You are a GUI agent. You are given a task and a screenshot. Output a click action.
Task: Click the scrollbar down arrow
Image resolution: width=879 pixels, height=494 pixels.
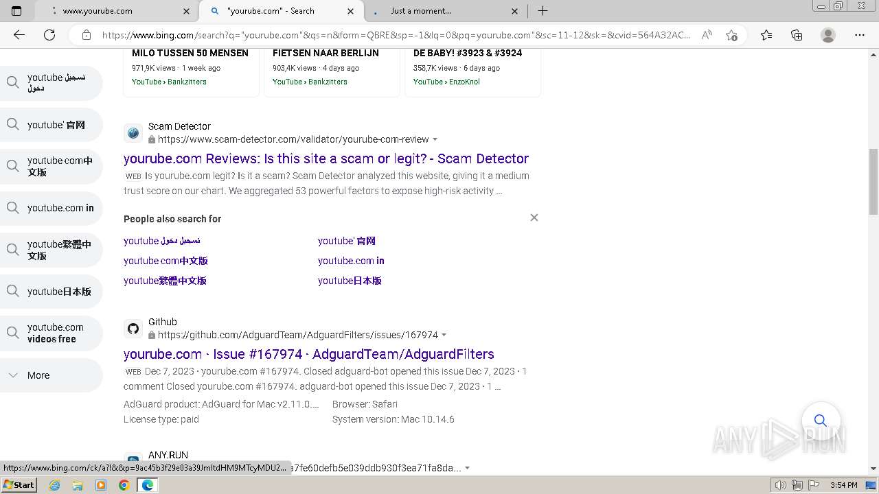coord(874,469)
